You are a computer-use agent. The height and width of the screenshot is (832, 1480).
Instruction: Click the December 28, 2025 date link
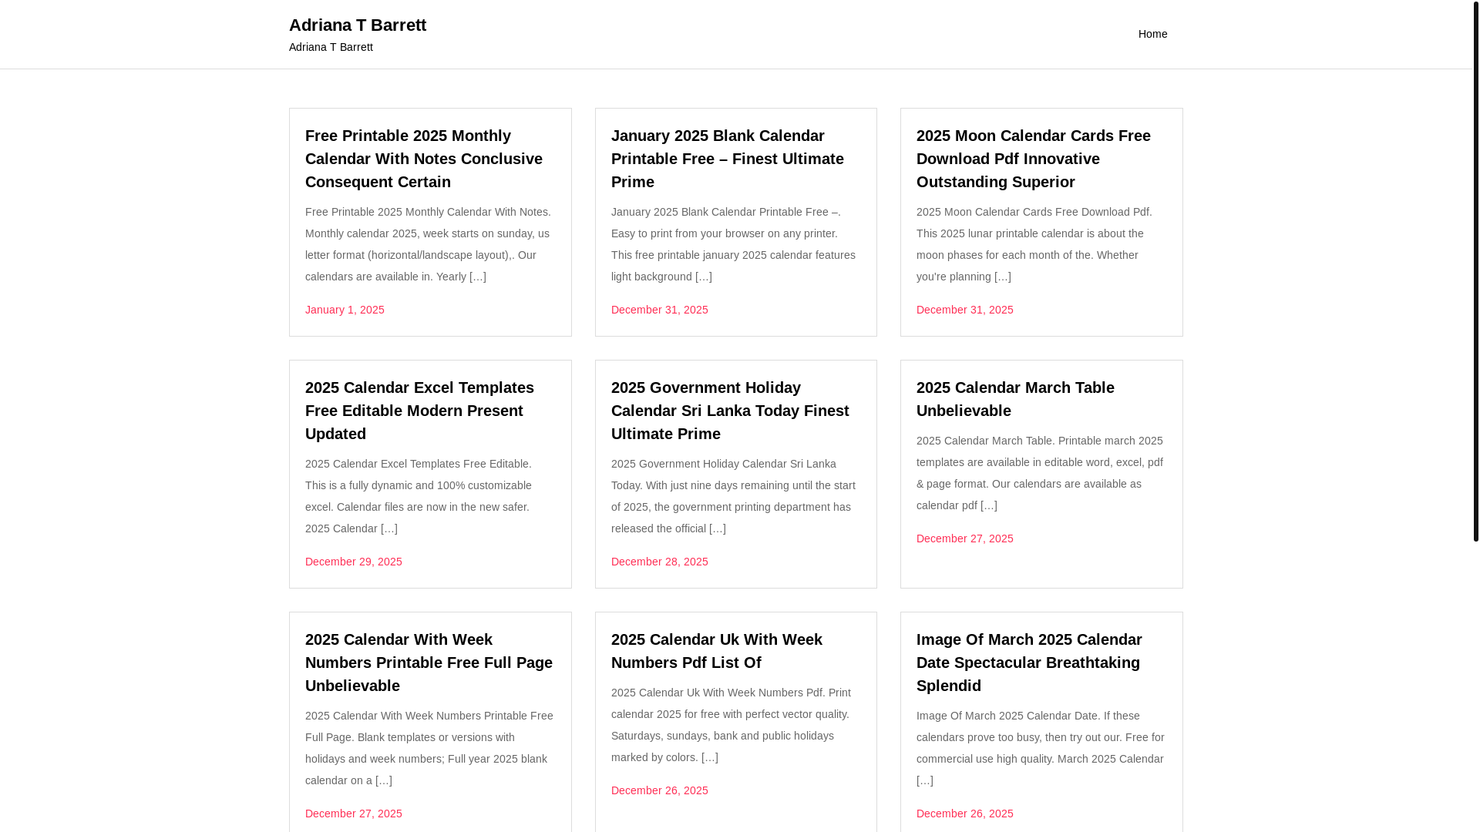(660, 562)
